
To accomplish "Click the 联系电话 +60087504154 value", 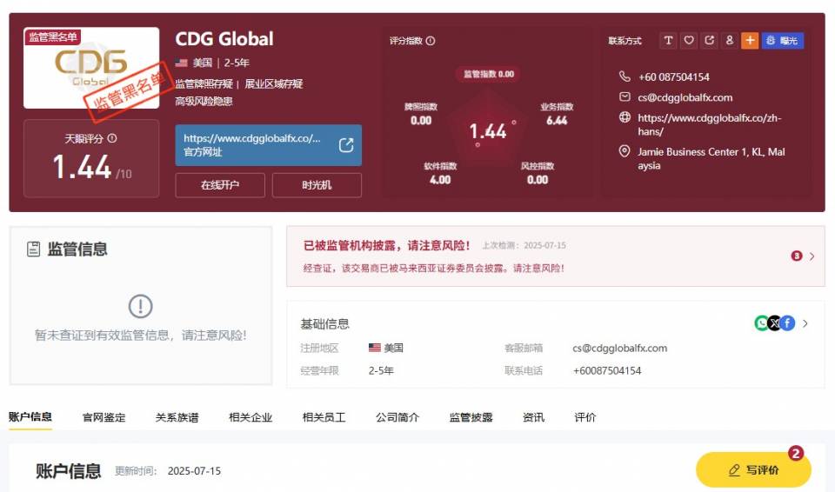I will [607, 370].
